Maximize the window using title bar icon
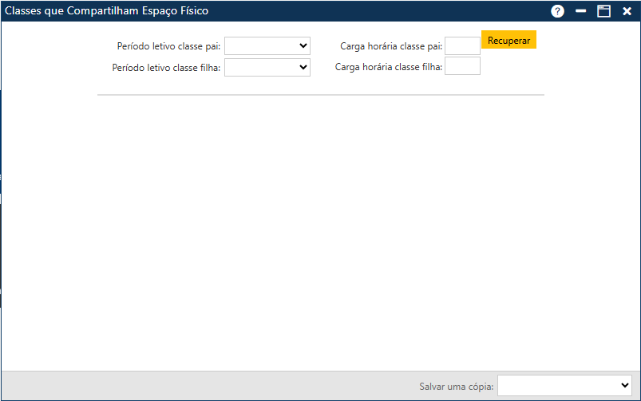The height and width of the screenshot is (401, 641). click(x=604, y=11)
